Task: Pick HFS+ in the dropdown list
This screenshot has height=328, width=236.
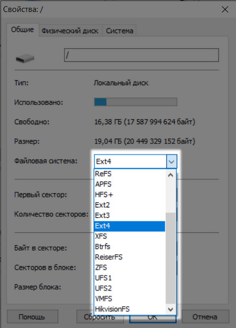Action: click(x=129, y=195)
